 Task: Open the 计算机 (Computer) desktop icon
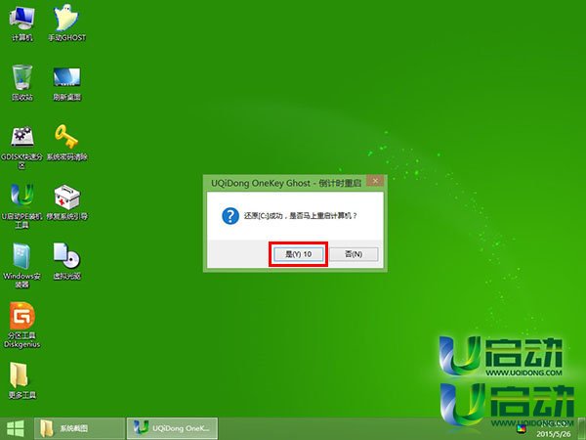pyautogui.click(x=22, y=22)
